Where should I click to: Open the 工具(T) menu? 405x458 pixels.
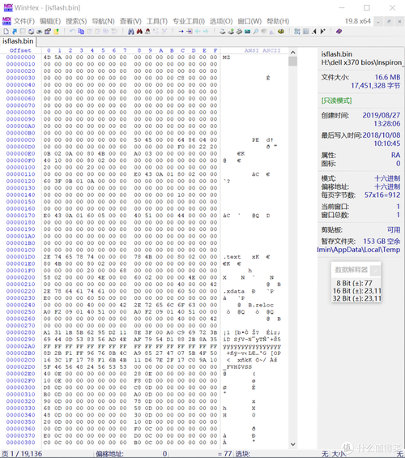point(157,21)
